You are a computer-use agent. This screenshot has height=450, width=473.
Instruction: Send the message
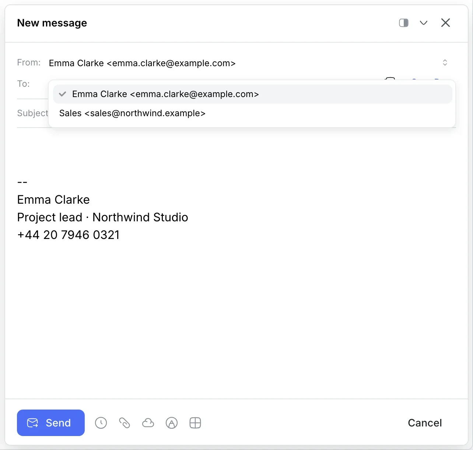pyautogui.click(x=51, y=423)
